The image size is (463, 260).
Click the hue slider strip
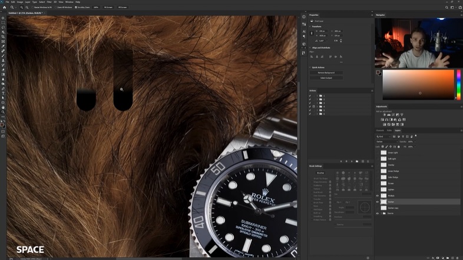(458, 85)
